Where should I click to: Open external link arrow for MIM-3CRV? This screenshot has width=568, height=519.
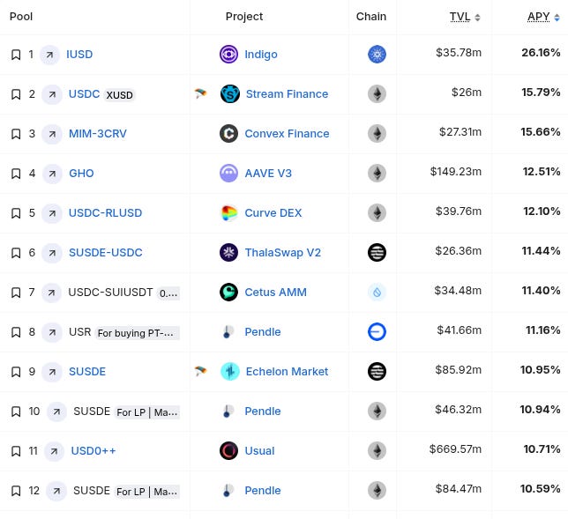52,134
